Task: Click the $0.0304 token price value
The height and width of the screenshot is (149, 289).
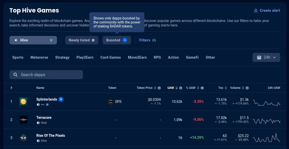Action: pyautogui.click(x=154, y=100)
